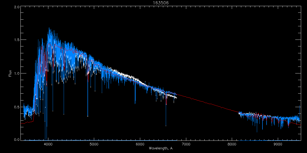Screen dimensions: 307x153
Task: Click the 9000 wavelength tick label
Action: pos(278,144)
